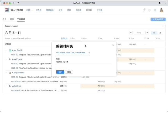Open the 问题 menu item
This screenshot has height=113, width=168.
[x=28, y=10]
